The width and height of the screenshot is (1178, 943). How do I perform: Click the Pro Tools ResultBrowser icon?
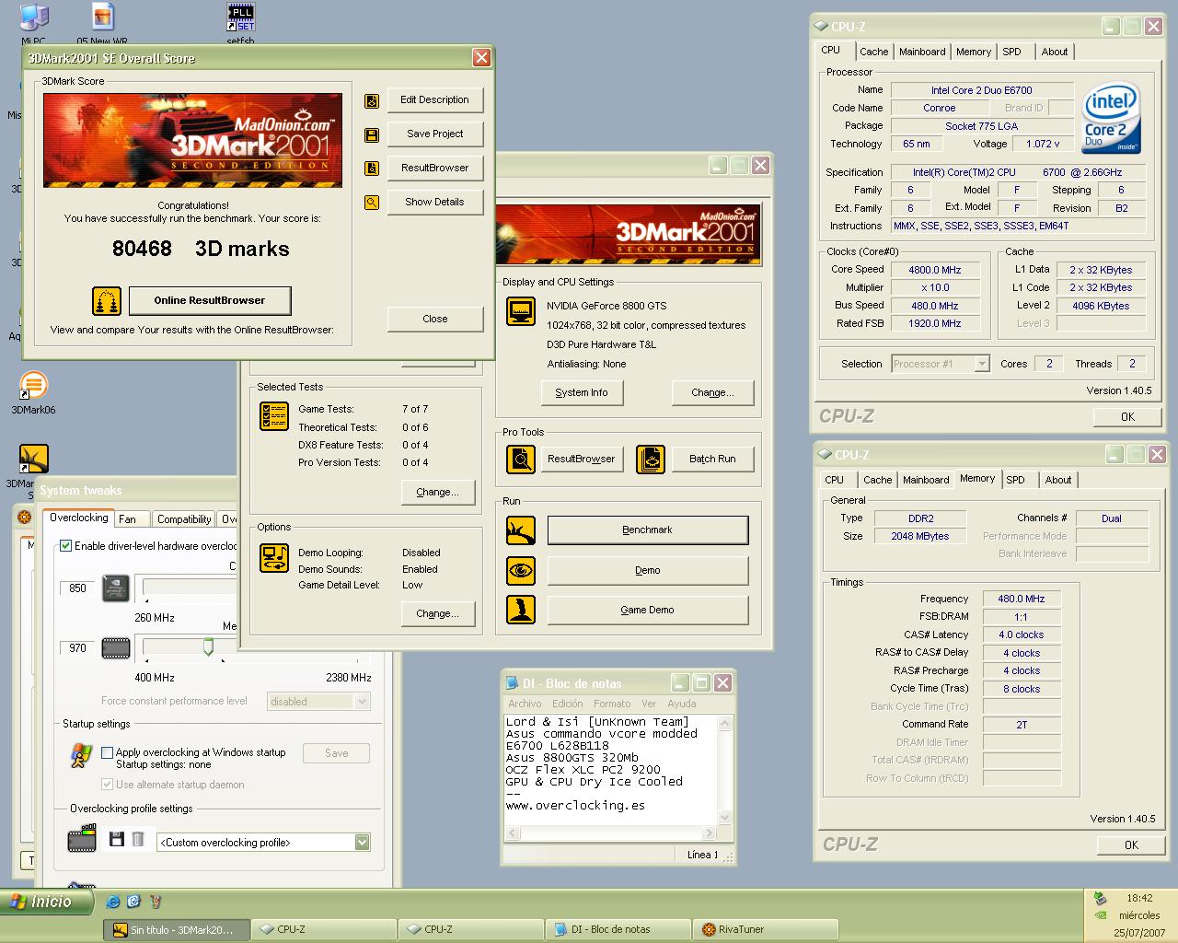coord(521,459)
